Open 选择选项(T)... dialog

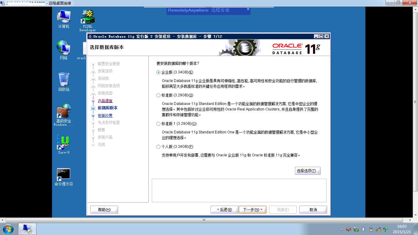pos(308,171)
